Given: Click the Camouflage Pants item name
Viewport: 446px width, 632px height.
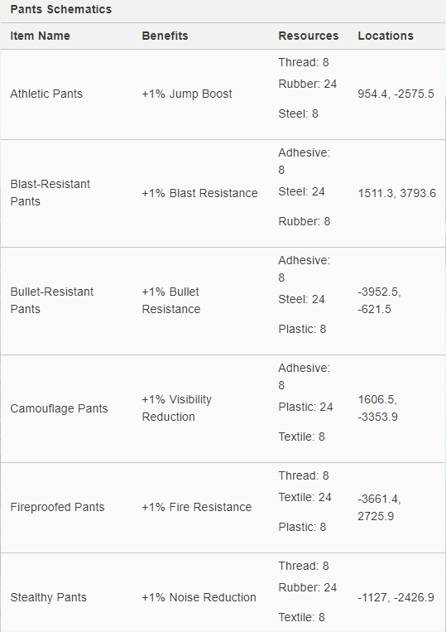Looking at the screenshot, I should pos(60,408).
